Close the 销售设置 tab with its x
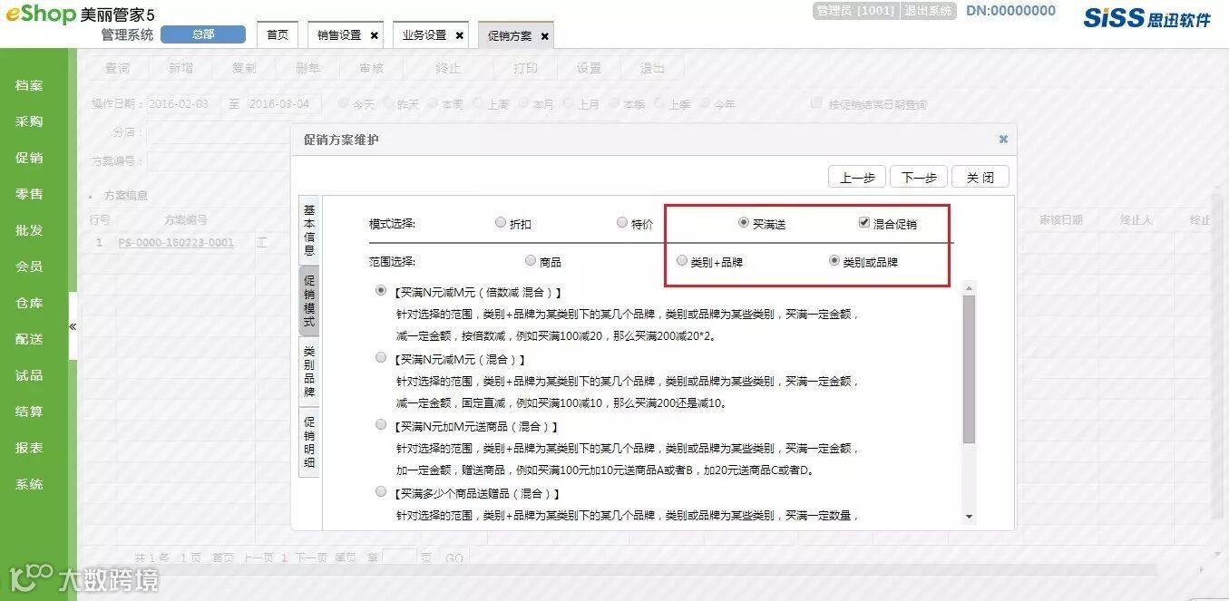Viewport: 1229px width, 601px height. point(375,35)
